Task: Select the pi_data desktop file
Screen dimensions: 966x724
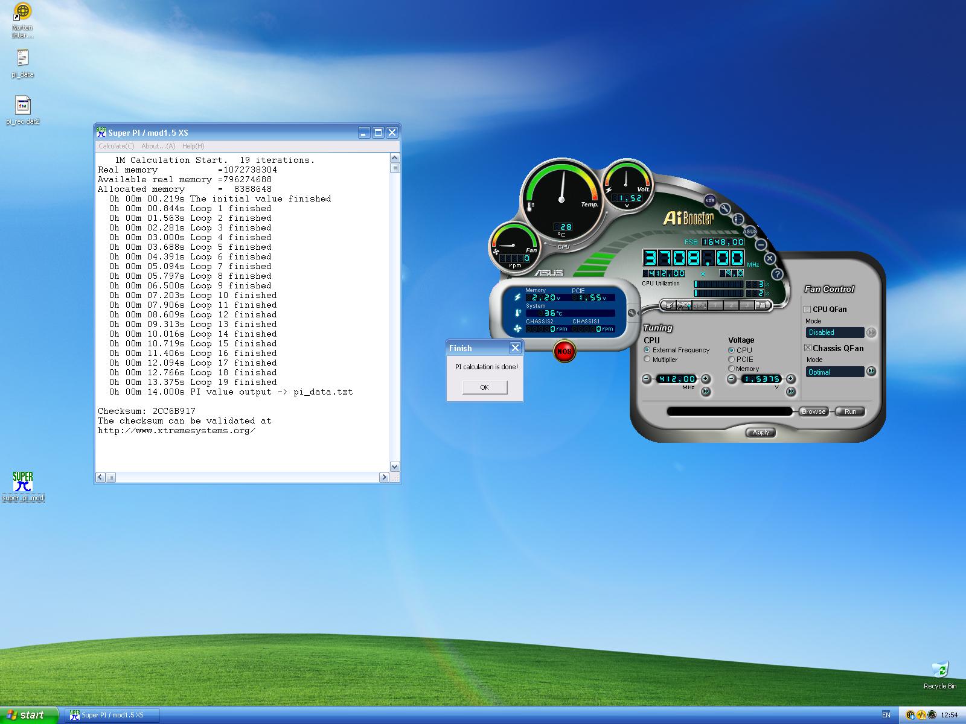Action: pyautogui.click(x=22, y=64)
